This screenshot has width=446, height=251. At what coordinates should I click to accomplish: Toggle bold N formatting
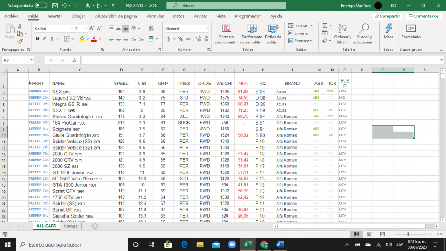tap(37, 39)
